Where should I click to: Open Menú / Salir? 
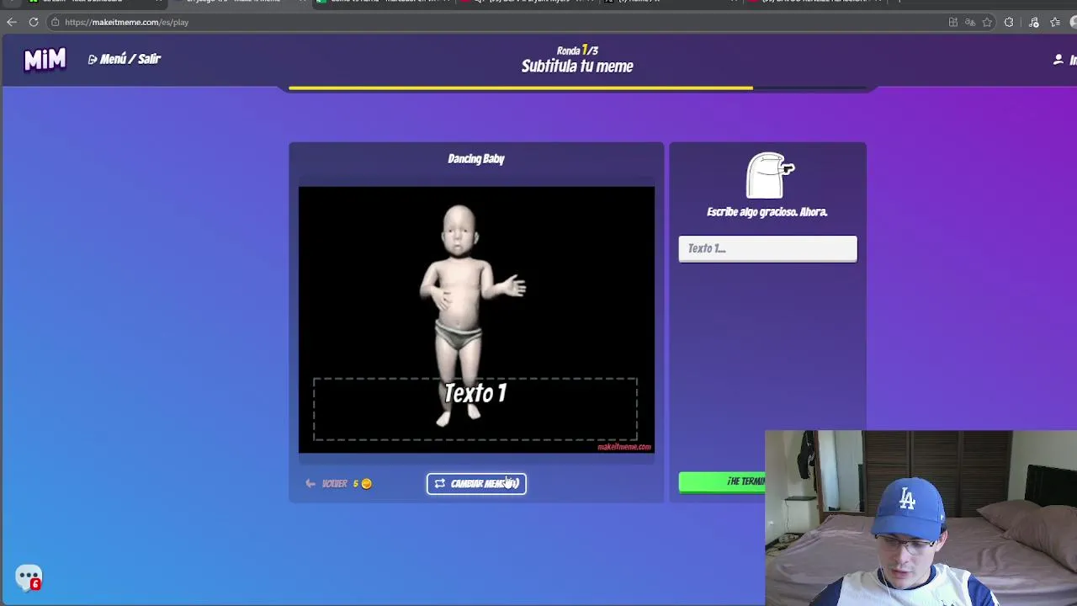125,59
